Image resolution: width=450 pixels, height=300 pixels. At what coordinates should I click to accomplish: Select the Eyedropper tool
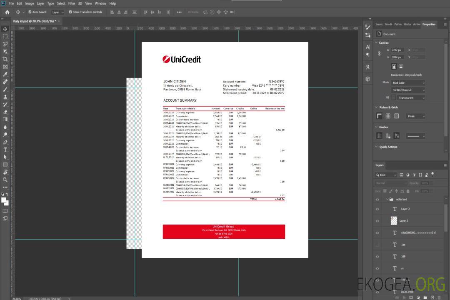click(5, 74)
